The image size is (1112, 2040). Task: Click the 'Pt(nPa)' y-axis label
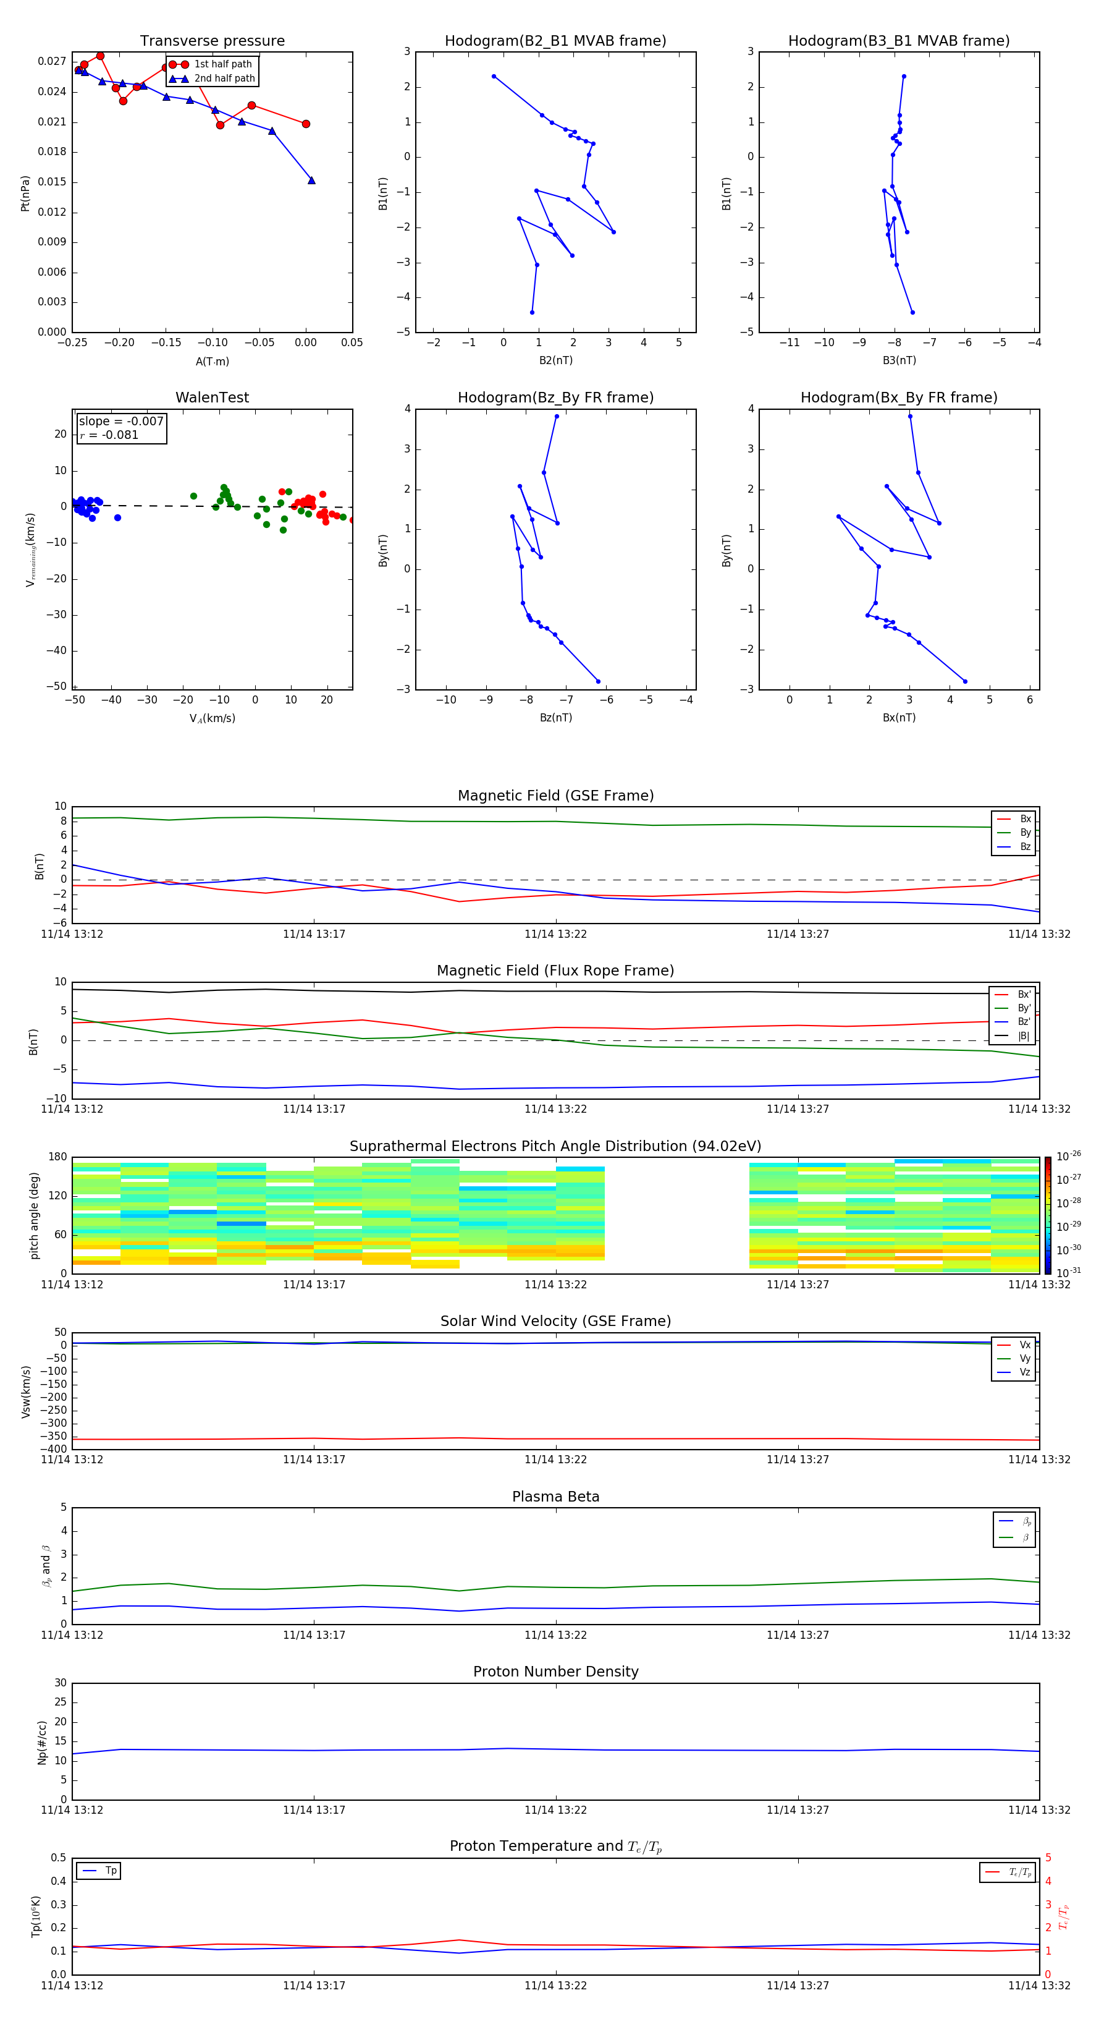[25, 193]
